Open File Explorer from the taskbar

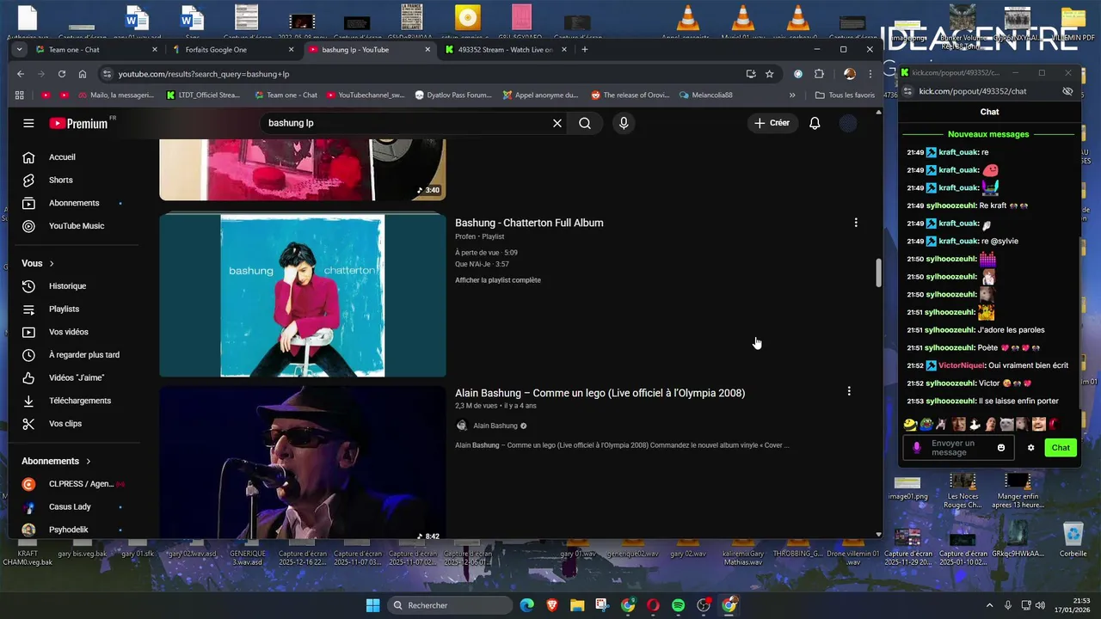coord(576,605)
